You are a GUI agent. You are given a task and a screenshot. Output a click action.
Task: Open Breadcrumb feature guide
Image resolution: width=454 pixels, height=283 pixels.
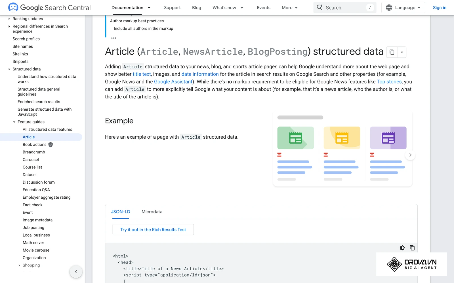click(34, 152)
